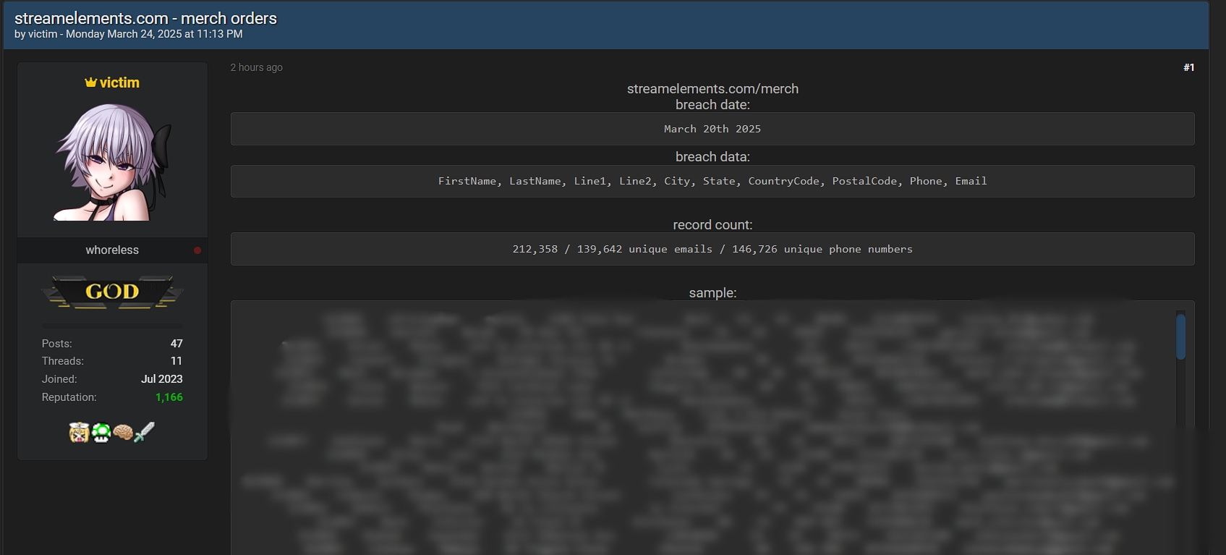Click the brain award badge
The width and height of the screenshot is (1226, 555).
[123, 432]
